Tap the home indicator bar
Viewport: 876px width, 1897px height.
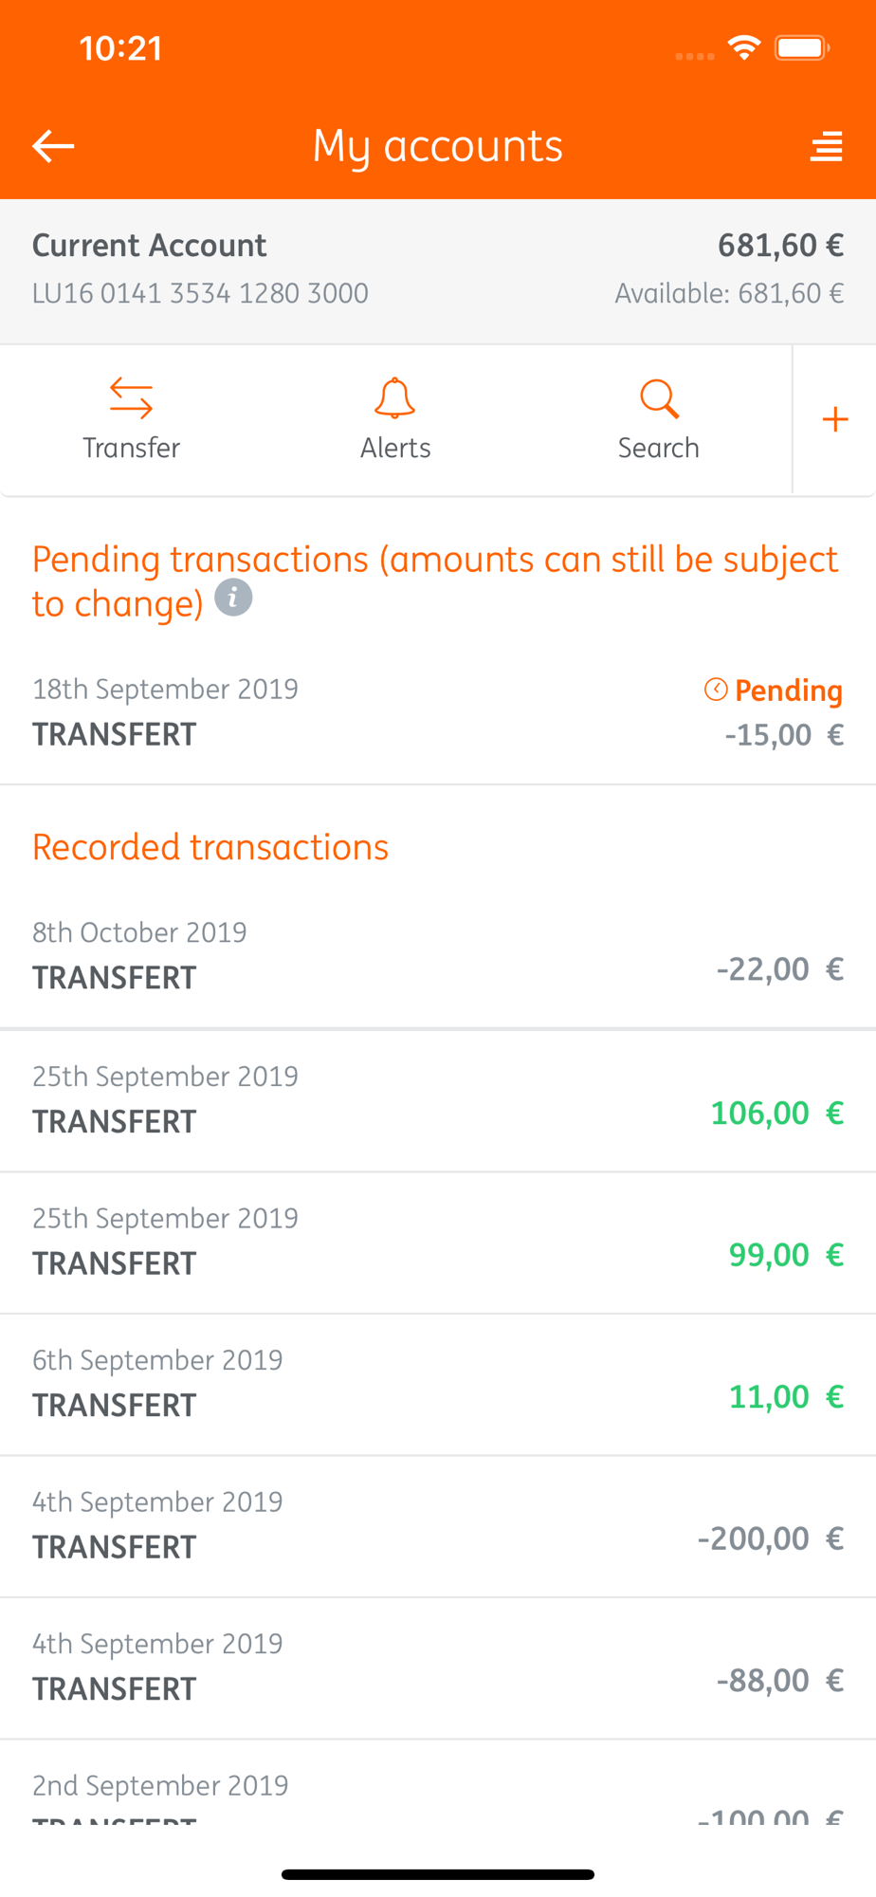tap(438, 1874)
